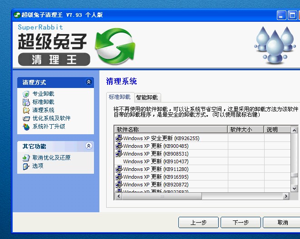The image size is (300, 239).
Task: Open 取消优化及还原 link
Action: pyautogui.click(x=51, y=158)
